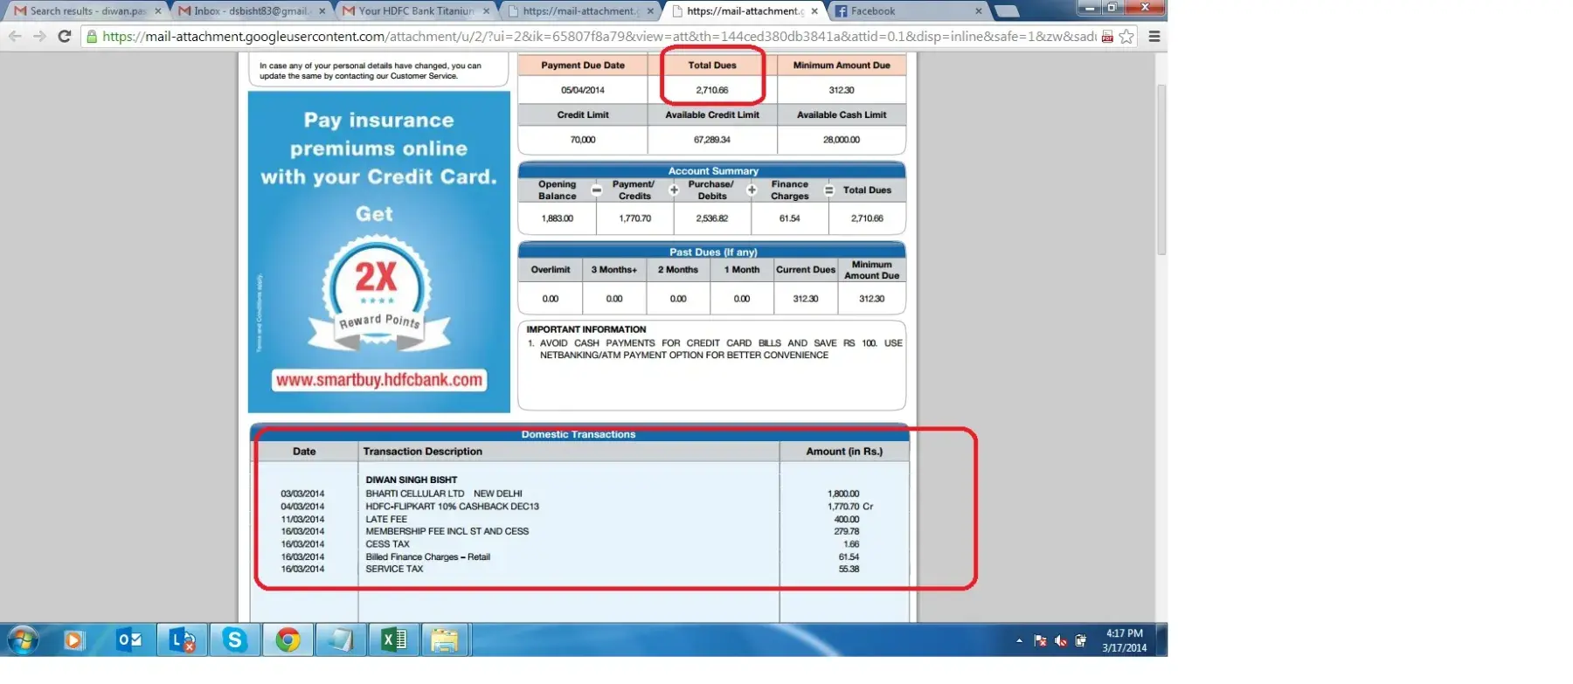Open a new tab with the new-tab button
The width and height of the screenshot is (1573, 684).
(x=1007, y=11)
